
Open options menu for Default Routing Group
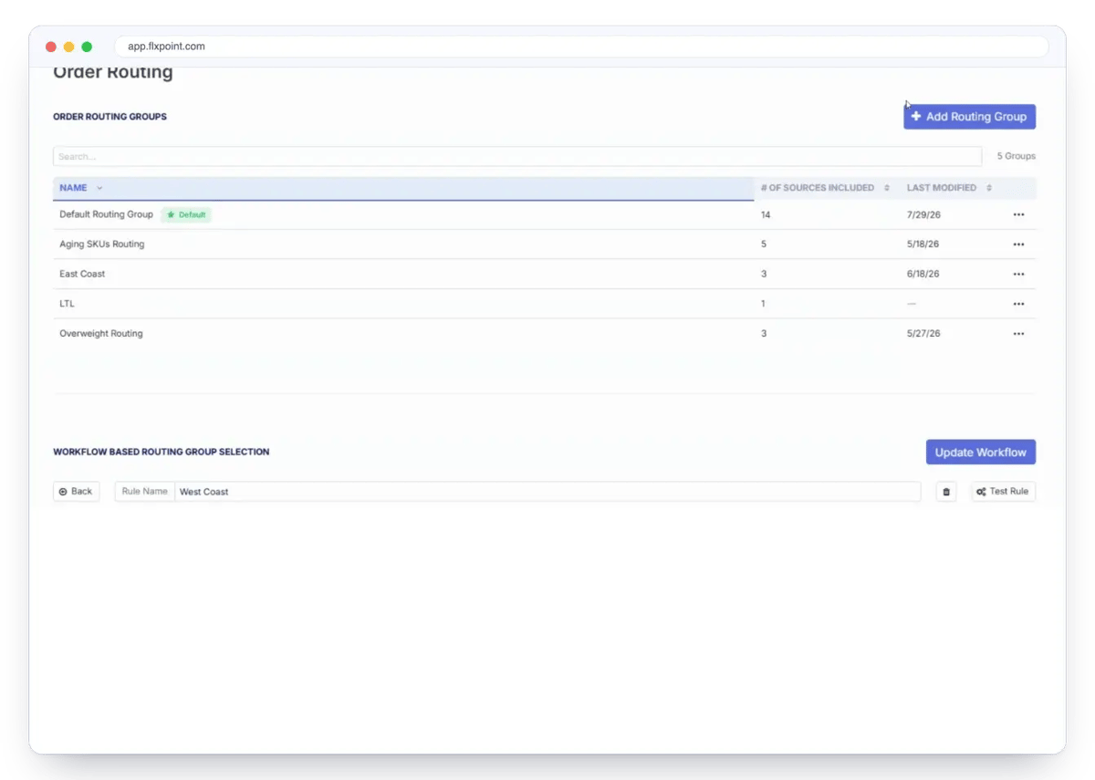1018,214
